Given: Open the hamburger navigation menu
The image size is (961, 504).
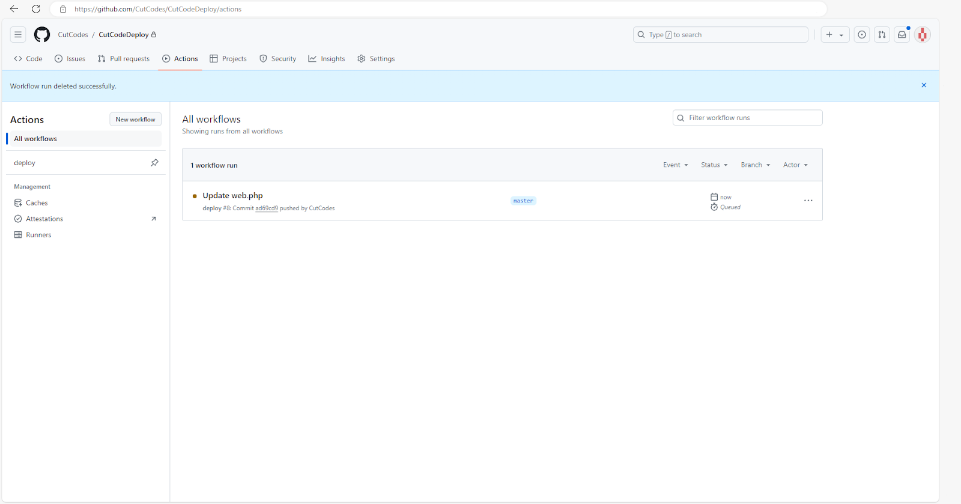Looking at the screenshot, I should point(18,35).
